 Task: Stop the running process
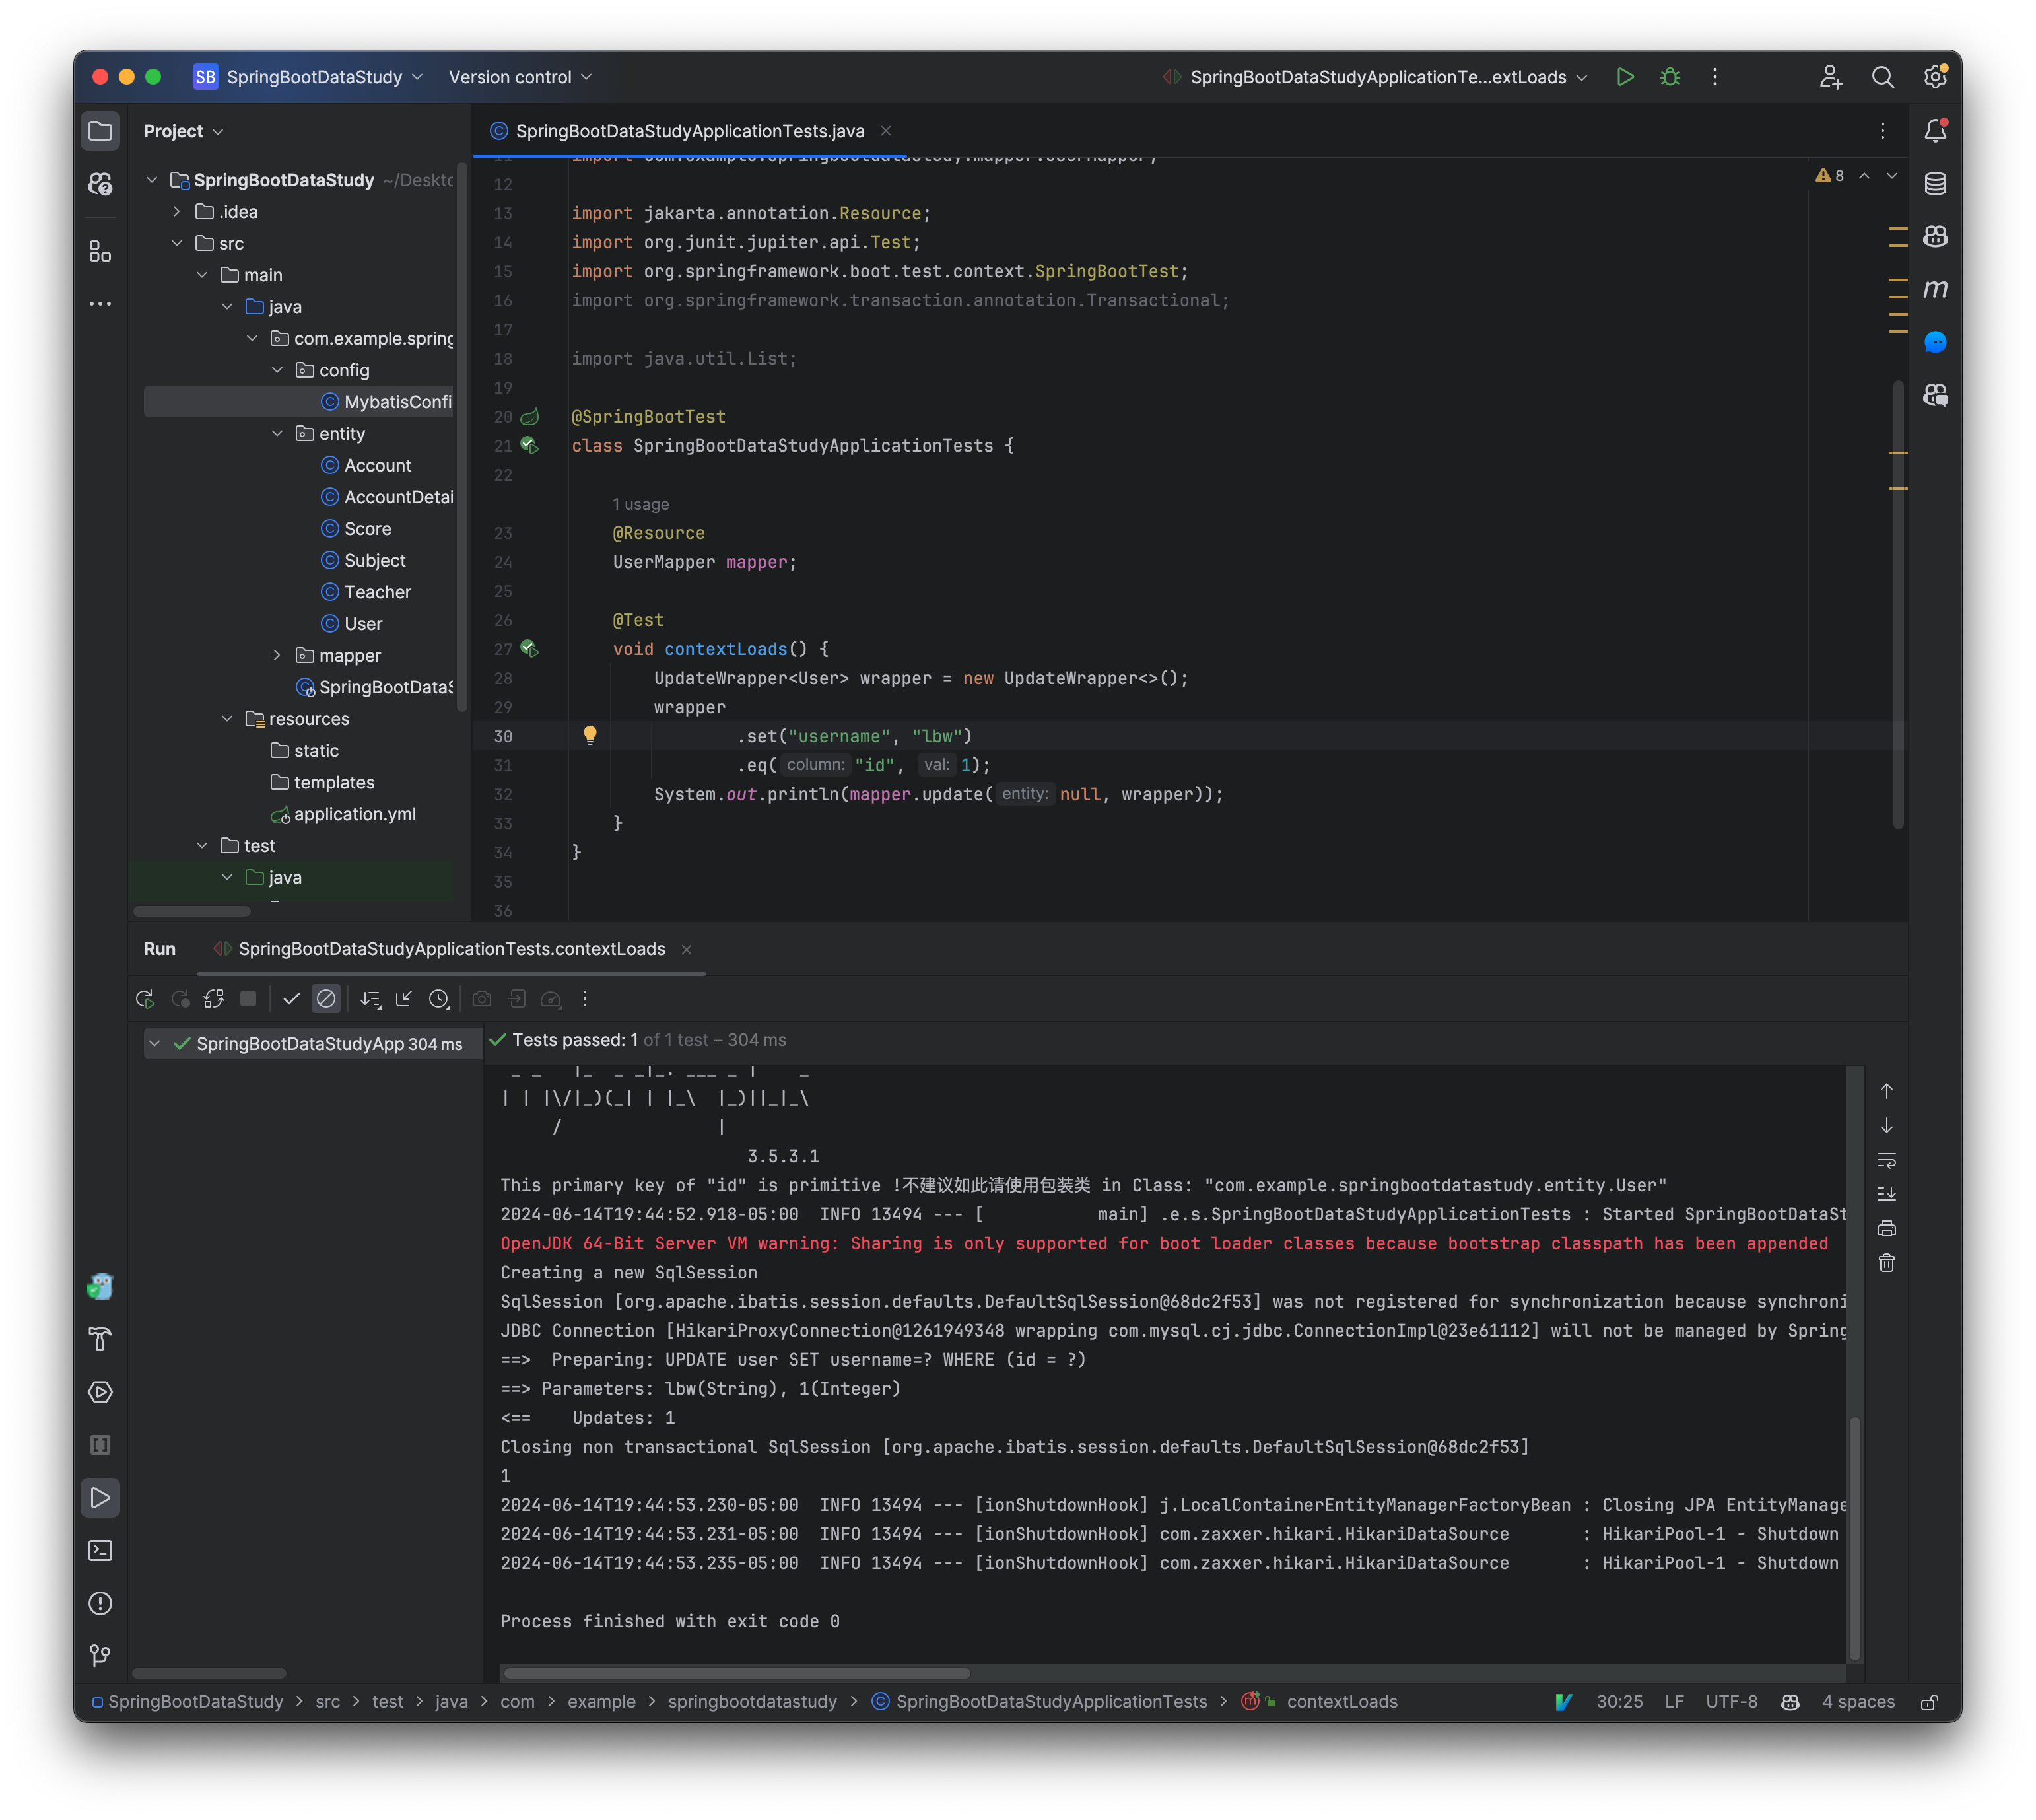click(249, 999)
